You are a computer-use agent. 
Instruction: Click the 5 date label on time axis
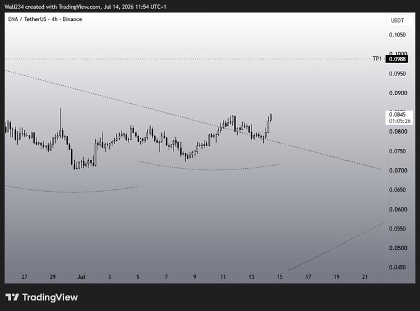click(x=138, y=277)
